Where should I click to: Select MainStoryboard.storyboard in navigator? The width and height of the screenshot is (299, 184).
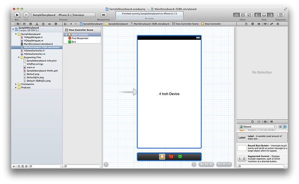point(38,44)
